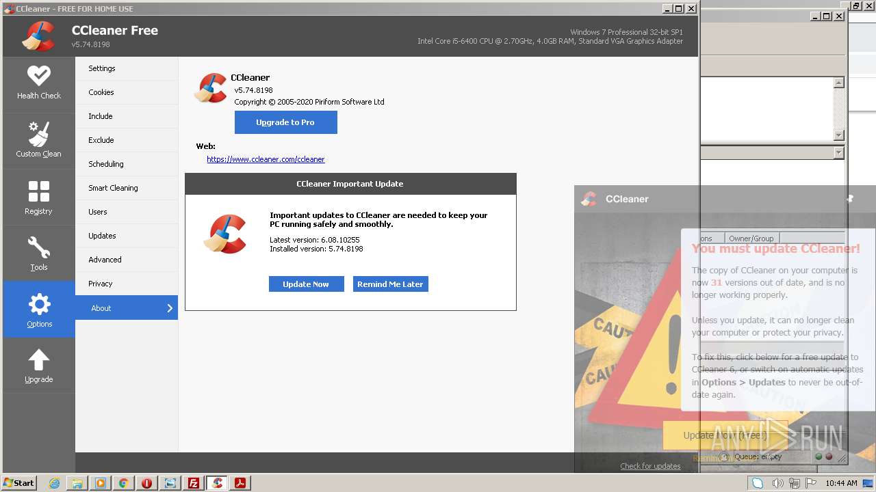
Task: Open Windows Media Player taskbar icon
Action: pyautogui.click(x=101, y=483)
